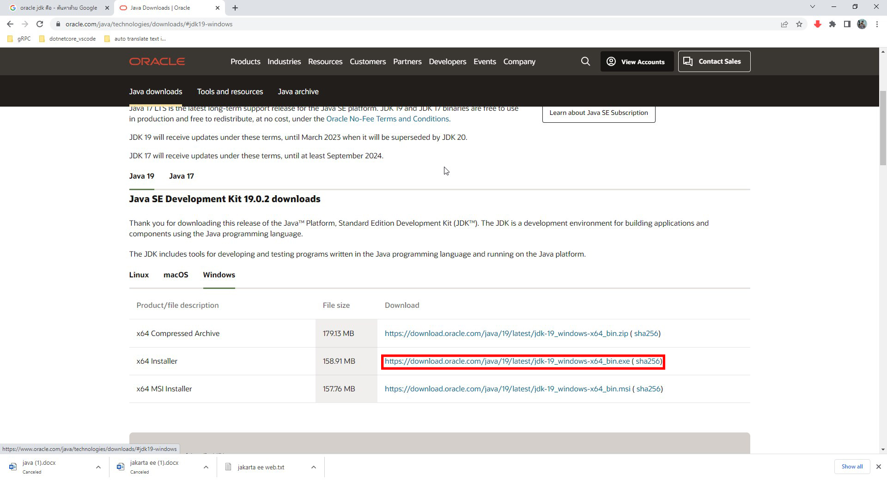The width and height of the screenshot is (887, 480).
Task: Open the Industries menu
Action: pos(284,61)
